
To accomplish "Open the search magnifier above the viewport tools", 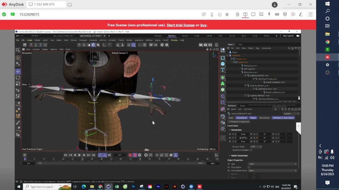I will point(18,50).
